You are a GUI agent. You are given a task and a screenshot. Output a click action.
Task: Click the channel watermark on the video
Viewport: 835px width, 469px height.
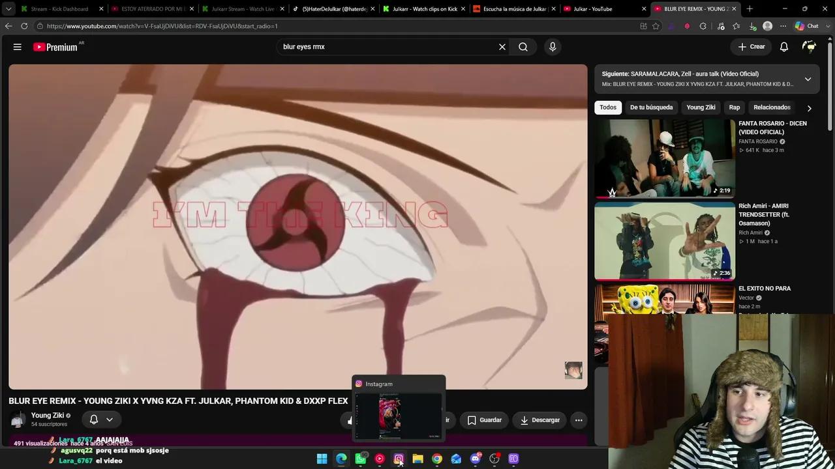(x=573, y=371)
